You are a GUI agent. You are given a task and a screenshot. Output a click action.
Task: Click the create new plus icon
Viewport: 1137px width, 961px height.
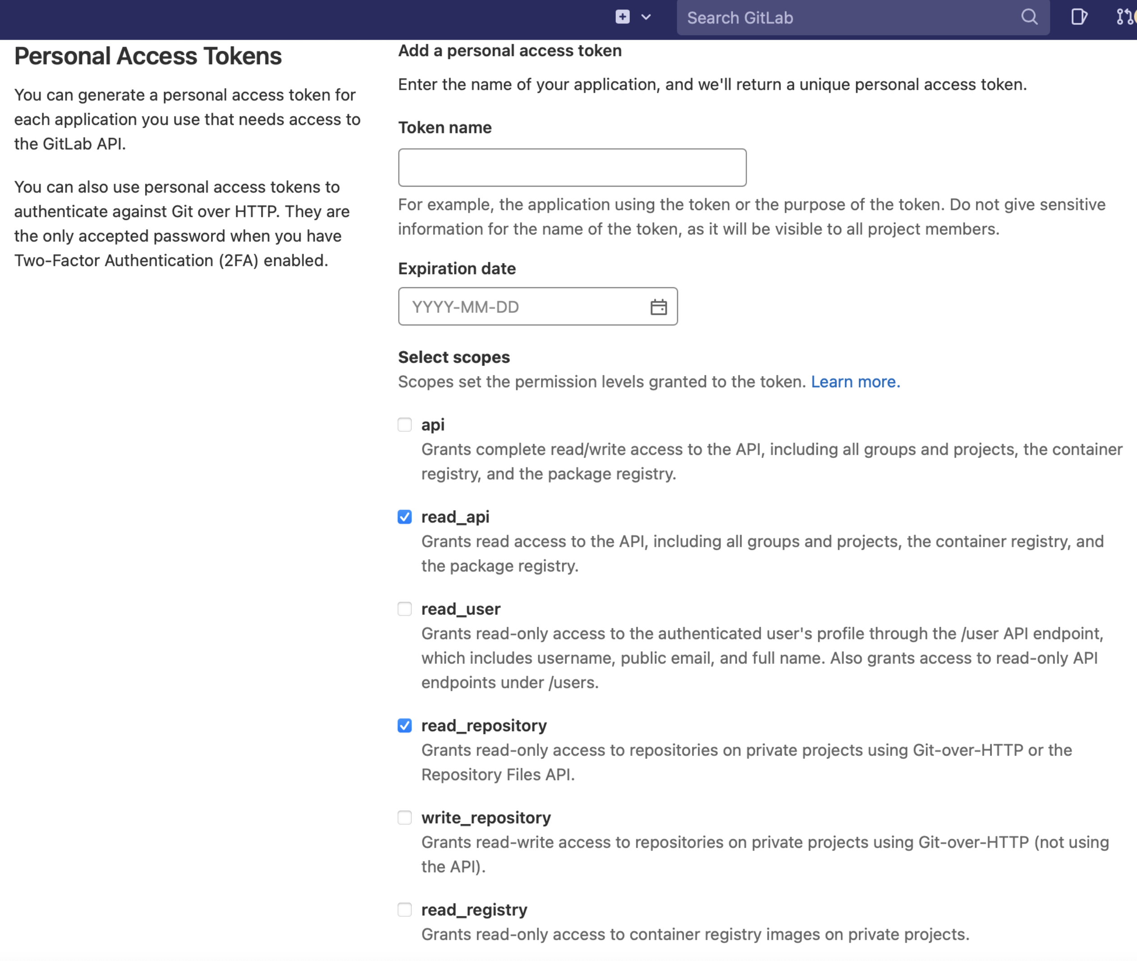(x=622, y=17)
